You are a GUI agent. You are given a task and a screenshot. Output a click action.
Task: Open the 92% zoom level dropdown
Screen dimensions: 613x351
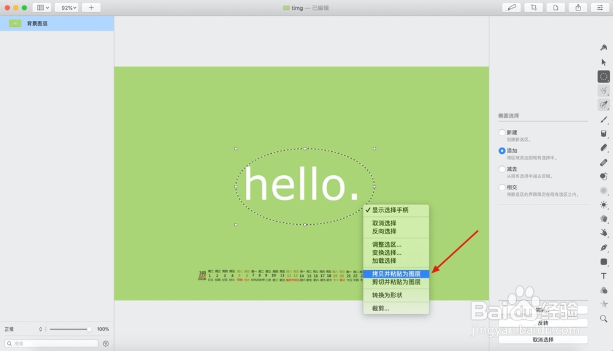pos(67,7)
